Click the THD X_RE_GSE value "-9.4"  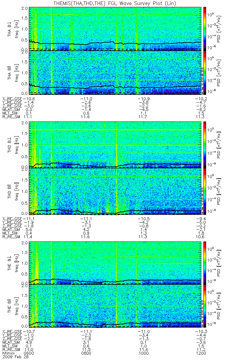(200, 219)
